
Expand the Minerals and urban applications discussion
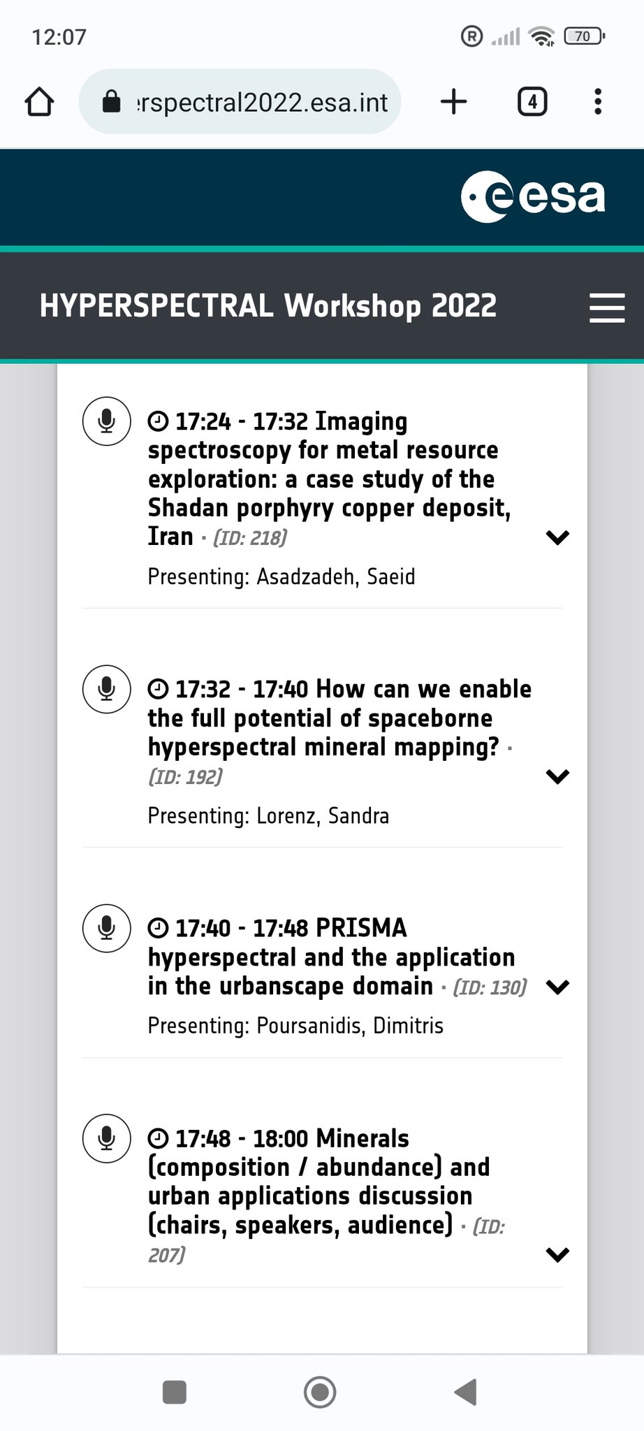coord(557,1255)
